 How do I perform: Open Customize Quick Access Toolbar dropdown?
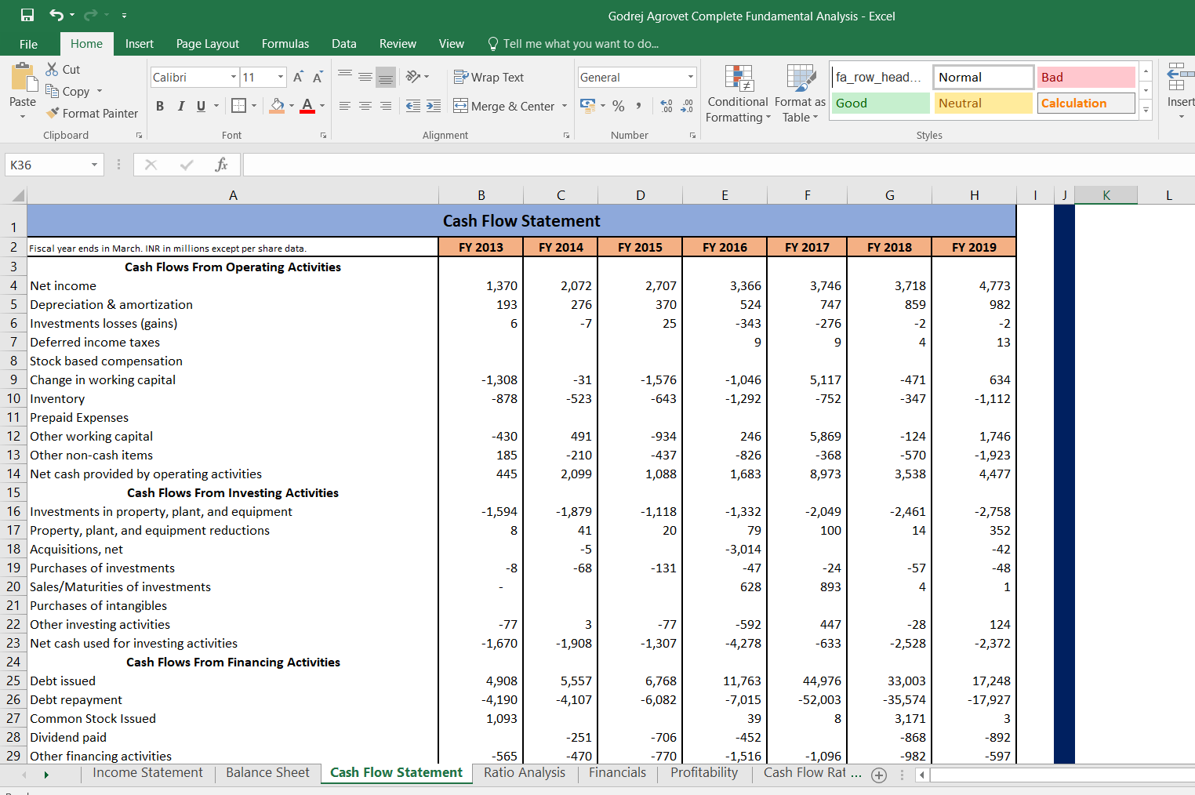tap(124, 15)
